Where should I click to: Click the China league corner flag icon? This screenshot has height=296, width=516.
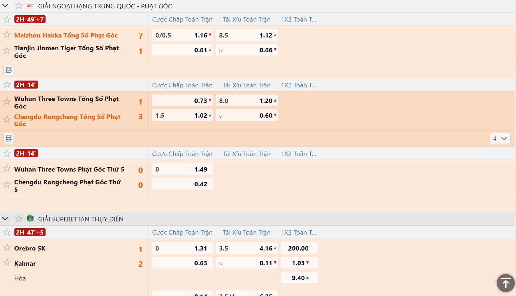pos(30,6)
